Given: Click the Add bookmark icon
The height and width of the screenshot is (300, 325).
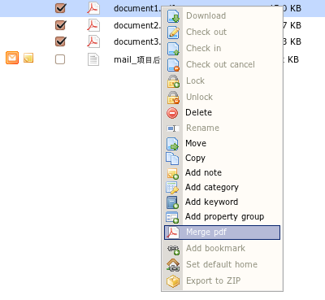Looking at the screenshot, I should 173,249.
